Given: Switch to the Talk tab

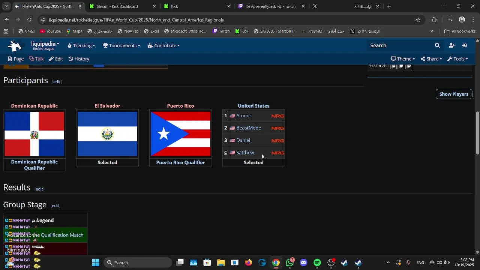Looking at the screenshot, I should click(36, 59).
